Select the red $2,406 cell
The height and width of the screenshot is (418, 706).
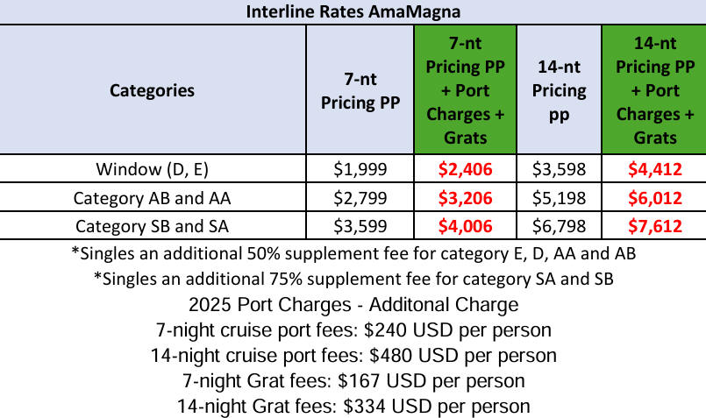pos(465,169)
